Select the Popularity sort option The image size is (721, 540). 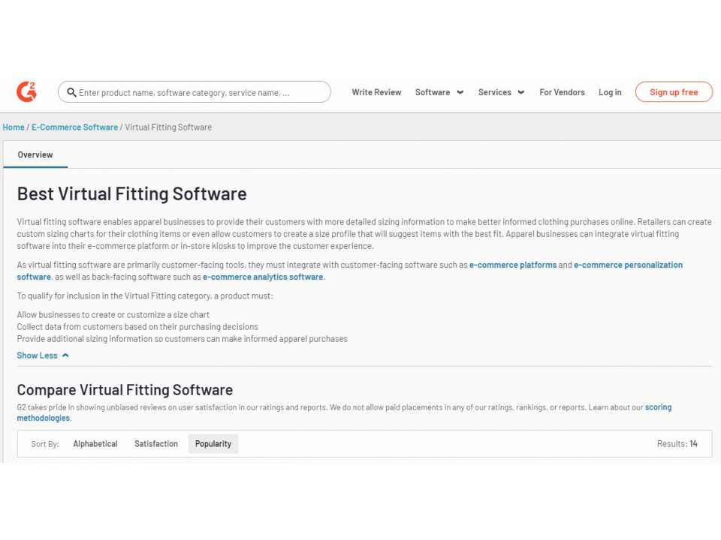[213, 443]
